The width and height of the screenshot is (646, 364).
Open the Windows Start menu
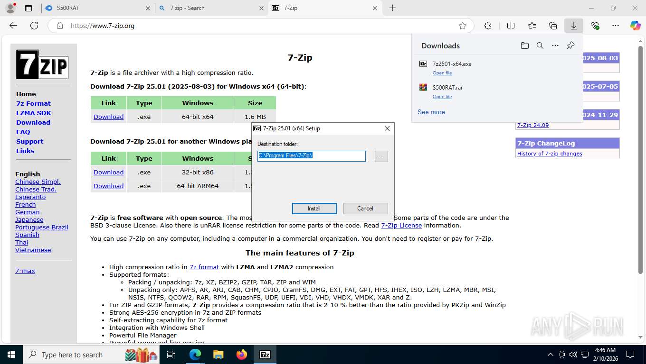[11, 355]
